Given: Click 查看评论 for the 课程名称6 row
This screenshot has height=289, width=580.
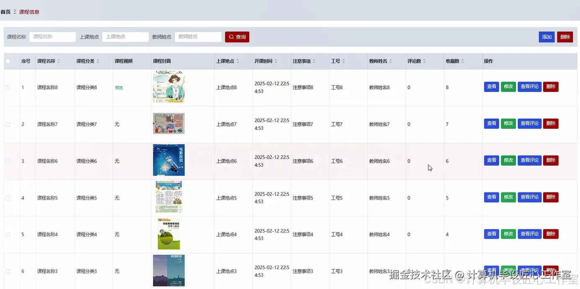Looking at the screenshot, I should pos(529,160).
